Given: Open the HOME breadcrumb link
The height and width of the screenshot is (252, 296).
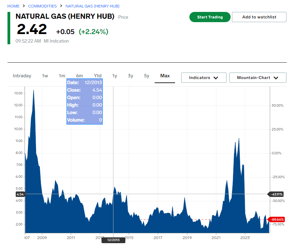Looking at the screenshot, I should click(x=13, y=6).
